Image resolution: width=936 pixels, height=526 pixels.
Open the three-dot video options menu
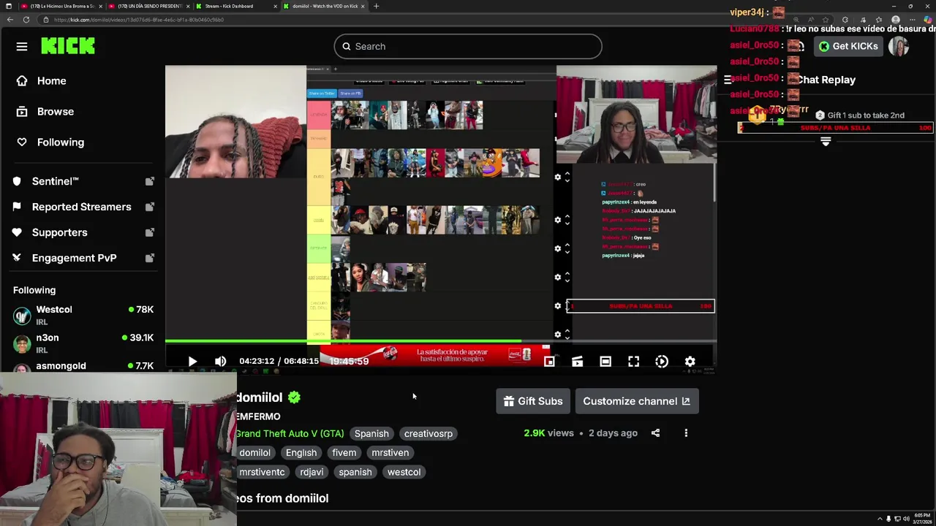[686, 433]
